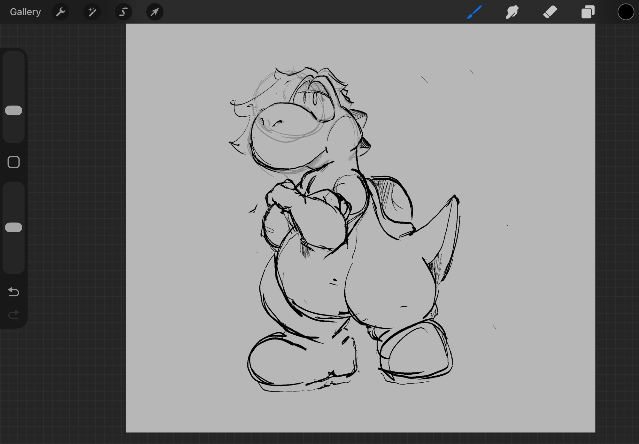Click the brush opacity slider handle

(14, 228)
